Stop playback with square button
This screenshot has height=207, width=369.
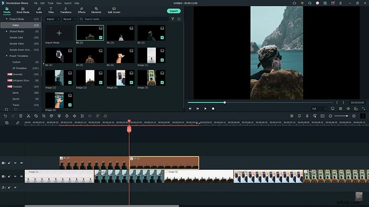[x=213, y=109]
